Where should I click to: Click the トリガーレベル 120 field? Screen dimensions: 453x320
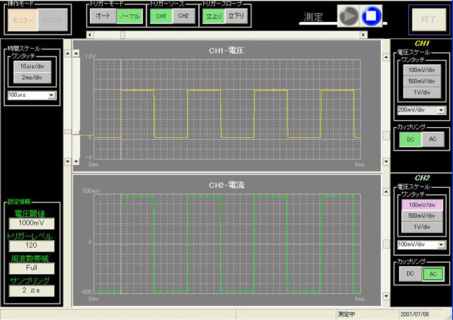coord(31,246)
